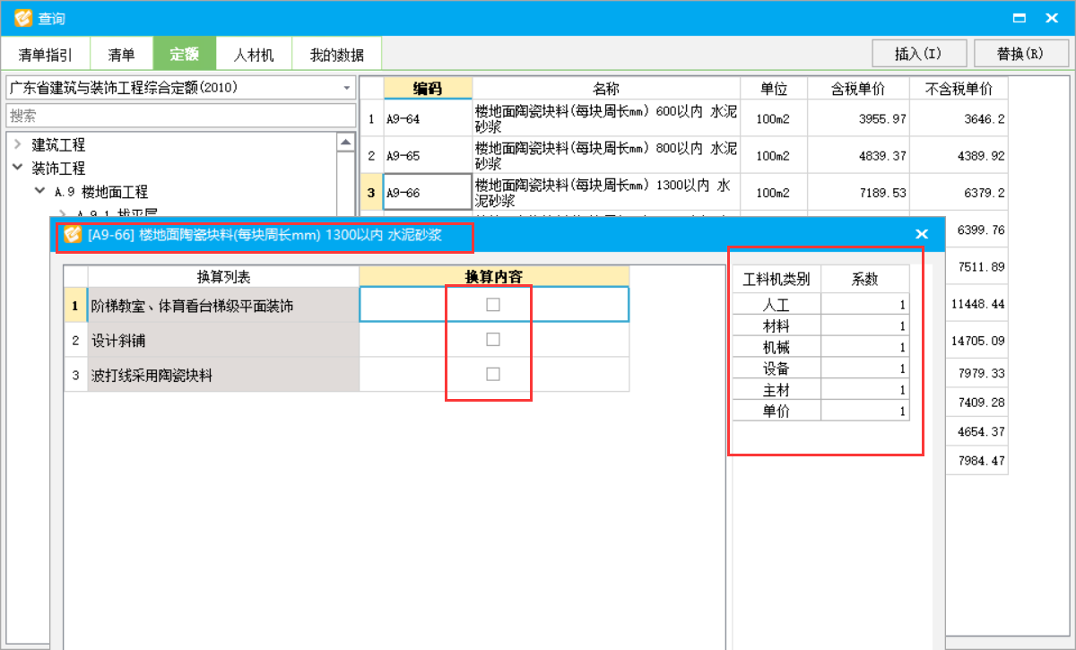This screenshot has width=1076, height=650.
Task: Click the 换算内容 column header
Action: click(x=494, y=276)
